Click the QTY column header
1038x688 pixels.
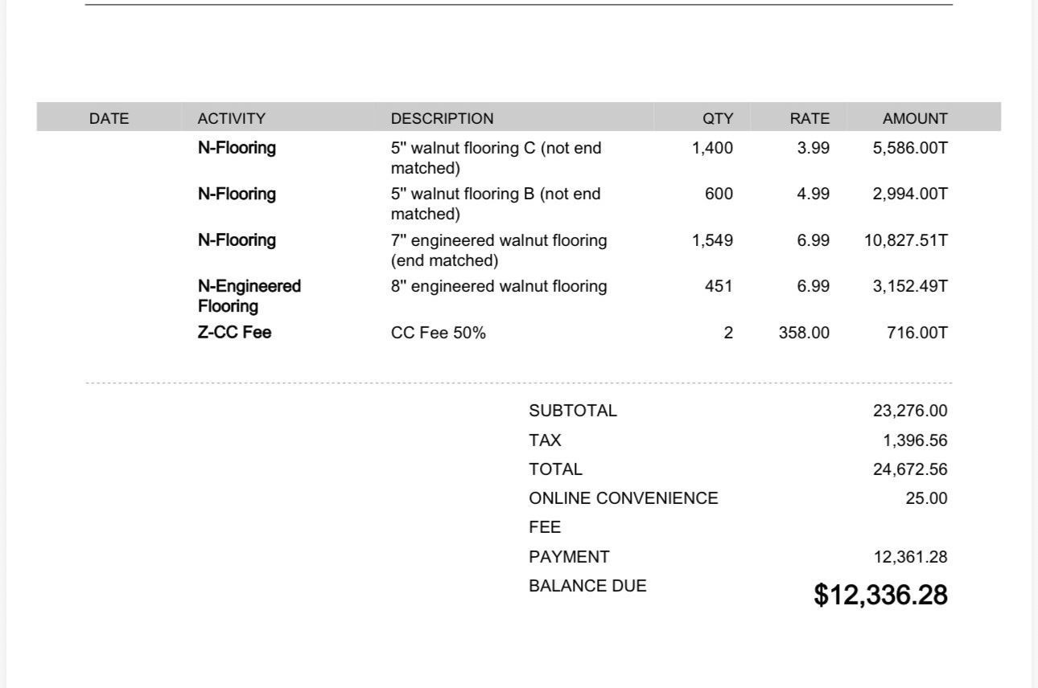pyautogui.click(x=718, y=118)
